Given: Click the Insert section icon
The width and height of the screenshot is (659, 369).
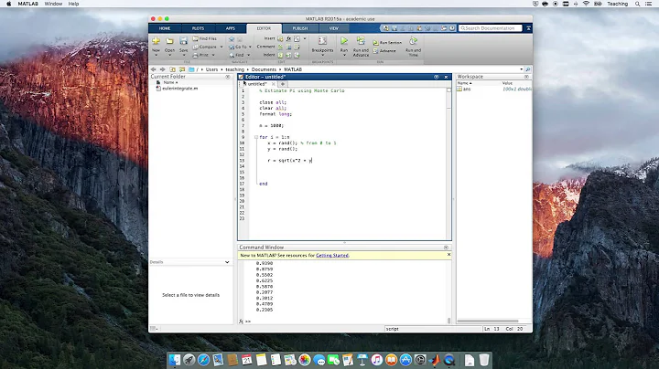Looking at the screenshot, I should (x=280, y=38).
